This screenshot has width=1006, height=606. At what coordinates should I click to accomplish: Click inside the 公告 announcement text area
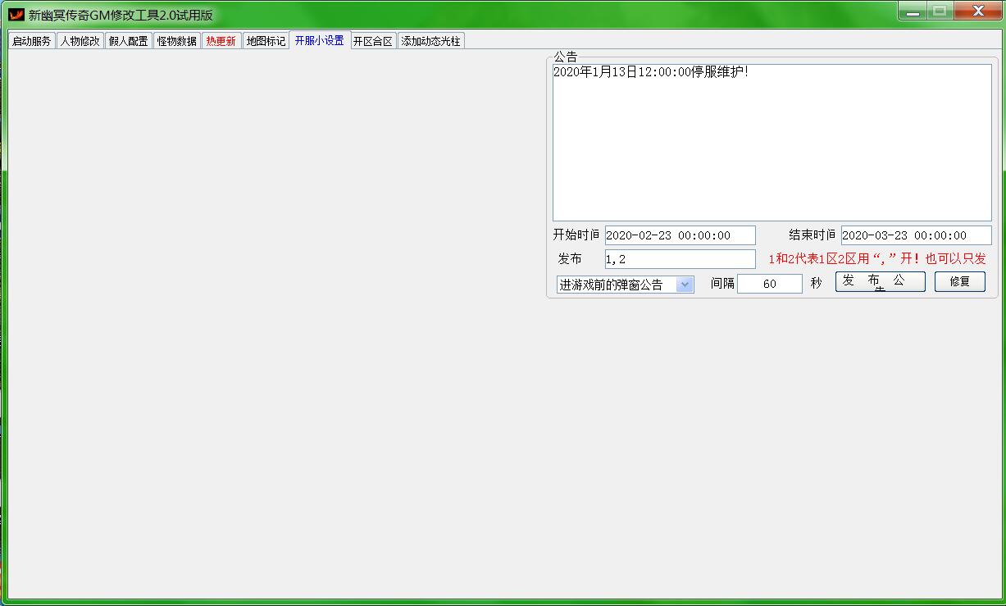[771, 144]
